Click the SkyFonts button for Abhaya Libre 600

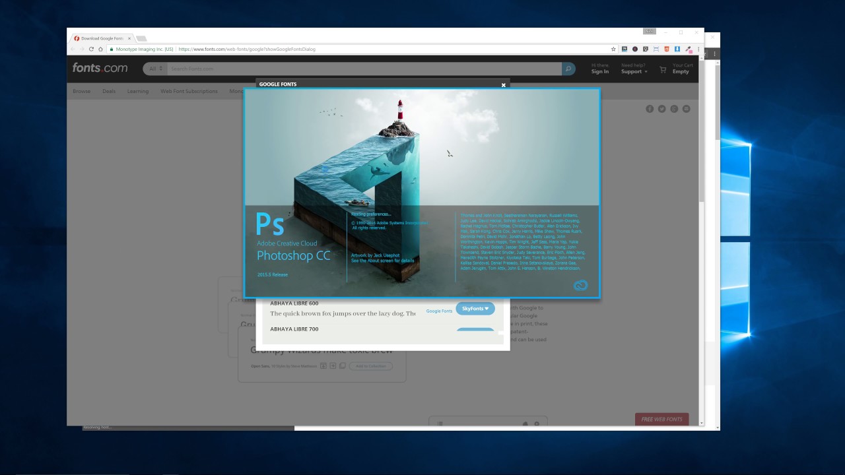(475, 309)
